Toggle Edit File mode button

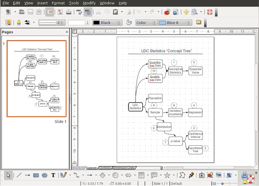tap(50, 12)
